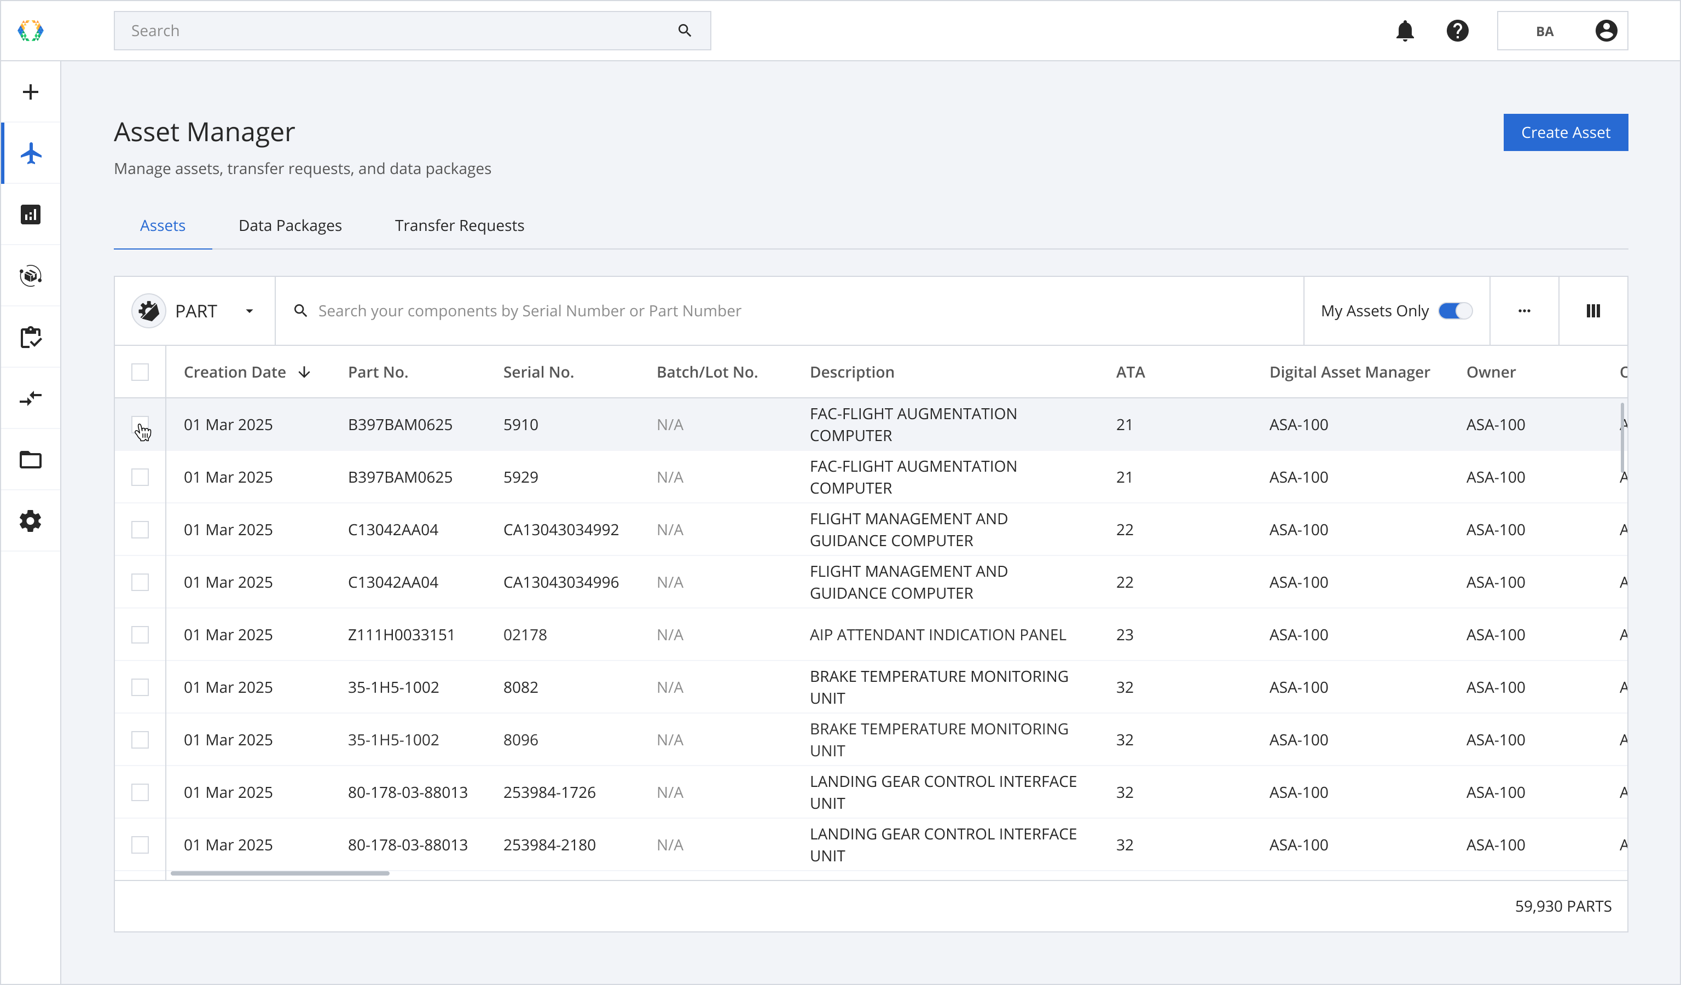Open the folder icon in sidebar
Viewport: 1681px width, 985px height.
[x=31, y=460]
